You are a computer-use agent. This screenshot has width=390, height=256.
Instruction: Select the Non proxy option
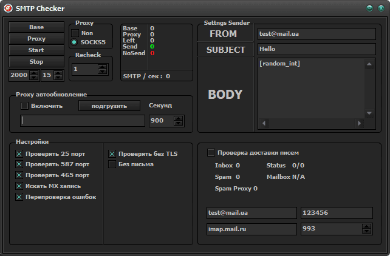coord(75,33)
